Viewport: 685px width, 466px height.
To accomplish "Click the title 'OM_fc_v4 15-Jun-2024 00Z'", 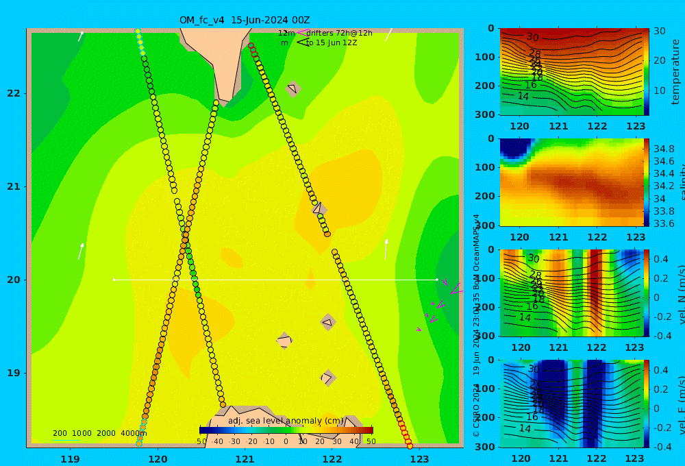I will pos(245,20).
